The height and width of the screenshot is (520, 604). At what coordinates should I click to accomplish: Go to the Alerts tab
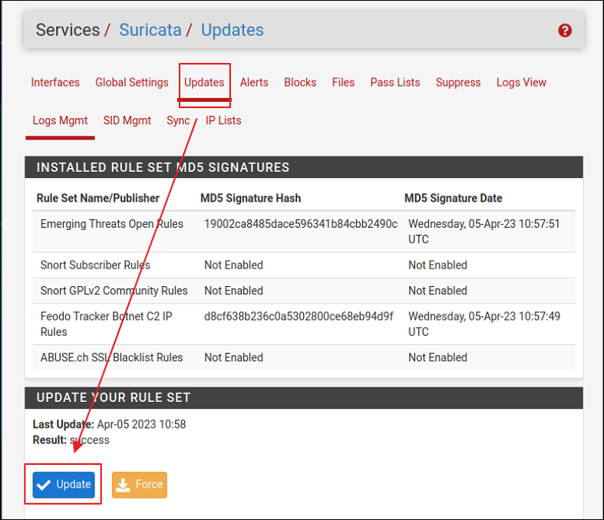254,82
